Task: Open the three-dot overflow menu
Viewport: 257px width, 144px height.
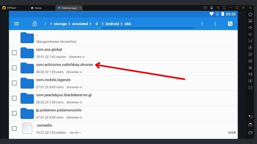Action: point(215,24)
